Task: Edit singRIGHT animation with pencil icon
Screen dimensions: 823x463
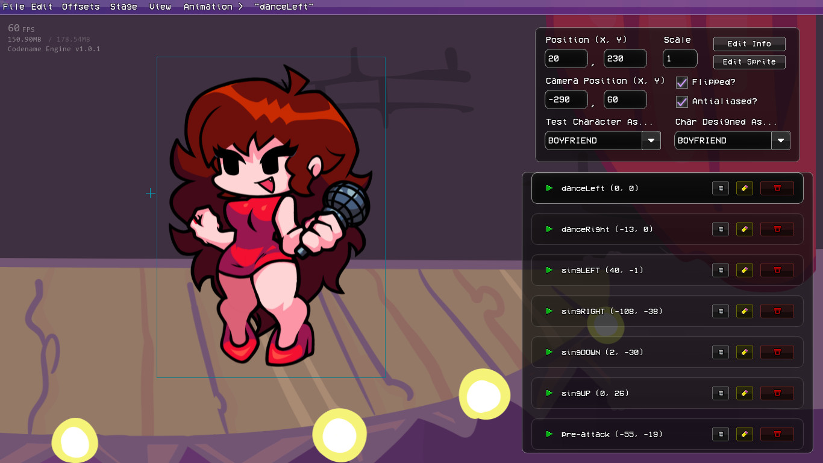Action: pyautogui.click(x=745, y=311)
